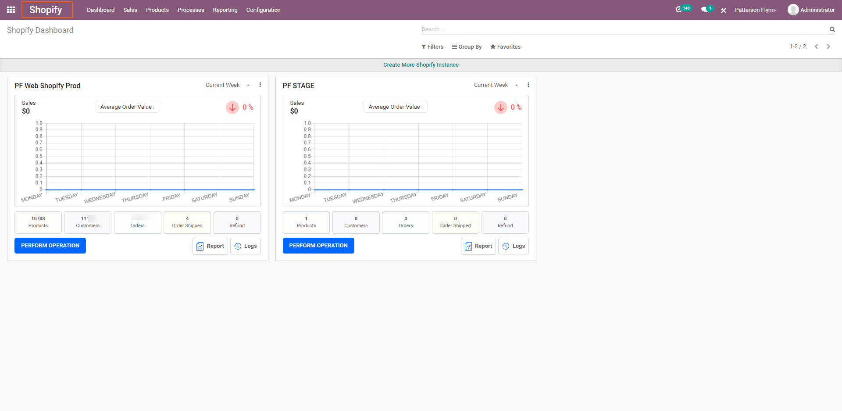Image resolution: width=842 pixels, height=411 pixels.
Task: Open kebab menu on PF STAGE card
Action: [528, 85]
